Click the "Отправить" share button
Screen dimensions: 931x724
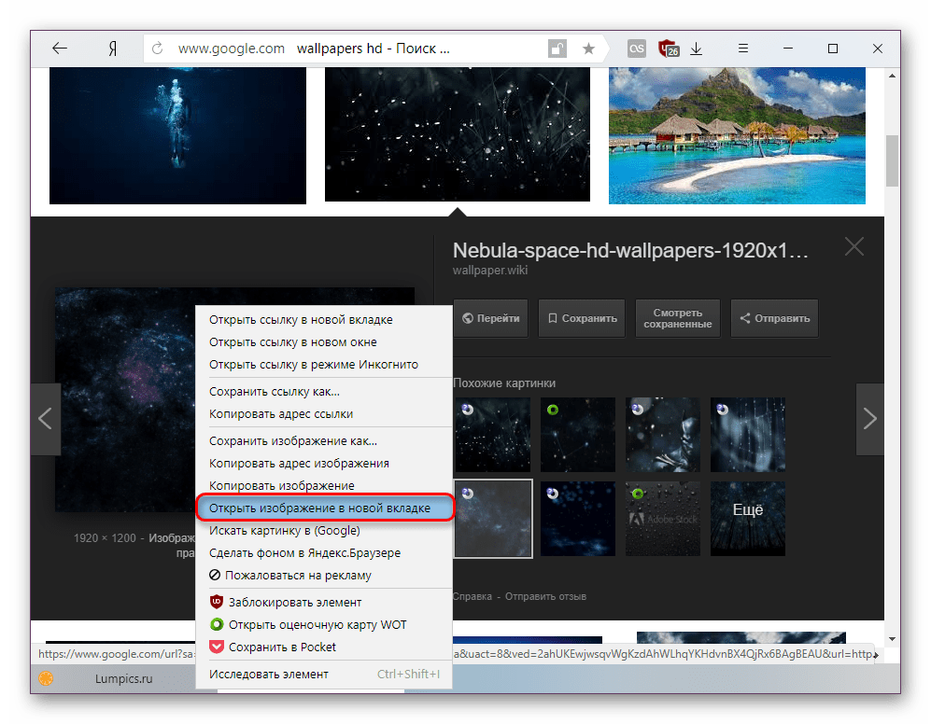774,318
